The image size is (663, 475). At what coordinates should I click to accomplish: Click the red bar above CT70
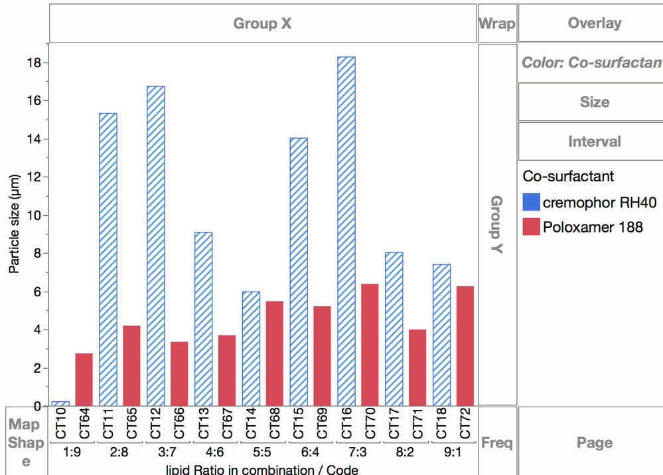pyautogui.click(x=370, y=345)
